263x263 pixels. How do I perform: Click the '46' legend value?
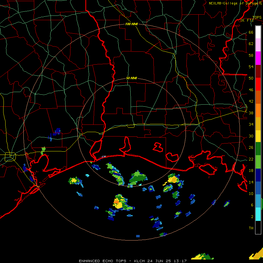(251, 90)
